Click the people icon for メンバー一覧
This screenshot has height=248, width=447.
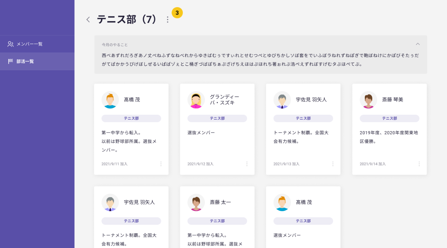[x=10, y=44]
